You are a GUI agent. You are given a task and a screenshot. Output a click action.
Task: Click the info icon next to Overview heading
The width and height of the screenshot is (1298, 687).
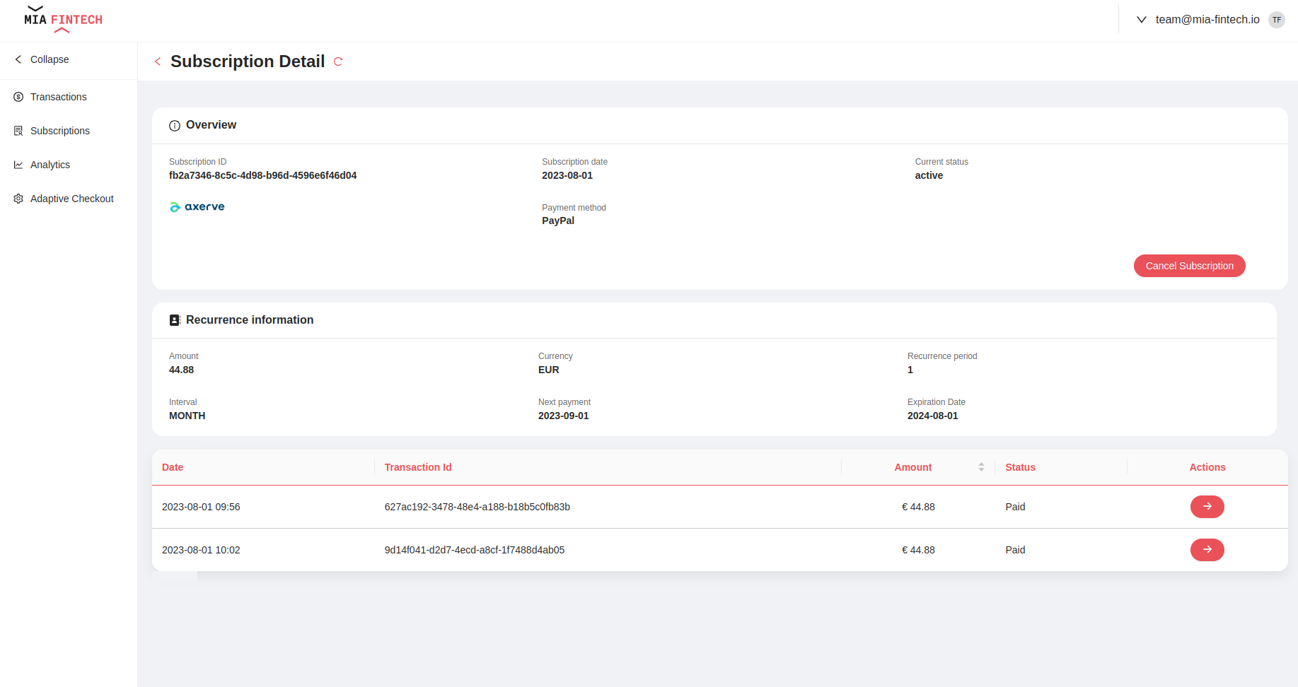click(x=175, y=125)
